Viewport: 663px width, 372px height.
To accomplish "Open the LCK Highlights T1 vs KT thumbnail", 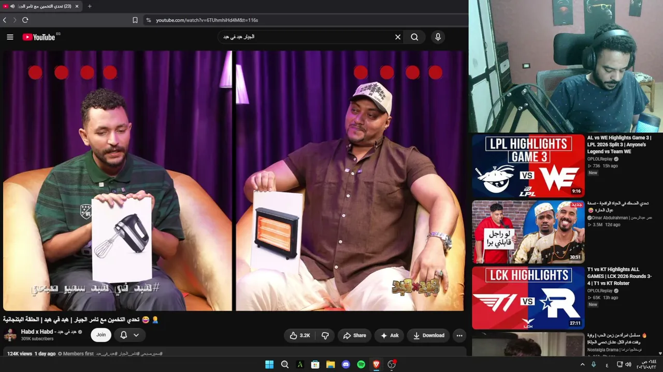I will 528,298.
